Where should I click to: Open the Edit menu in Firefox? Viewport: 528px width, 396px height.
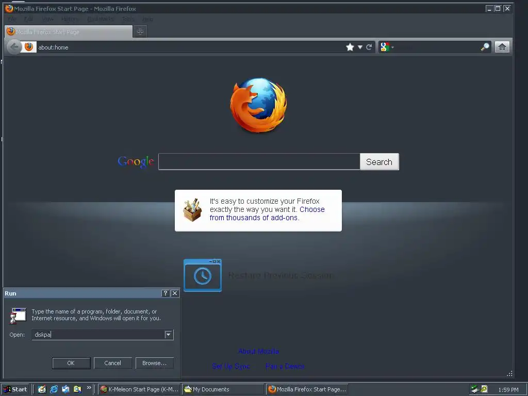[29, 19]
